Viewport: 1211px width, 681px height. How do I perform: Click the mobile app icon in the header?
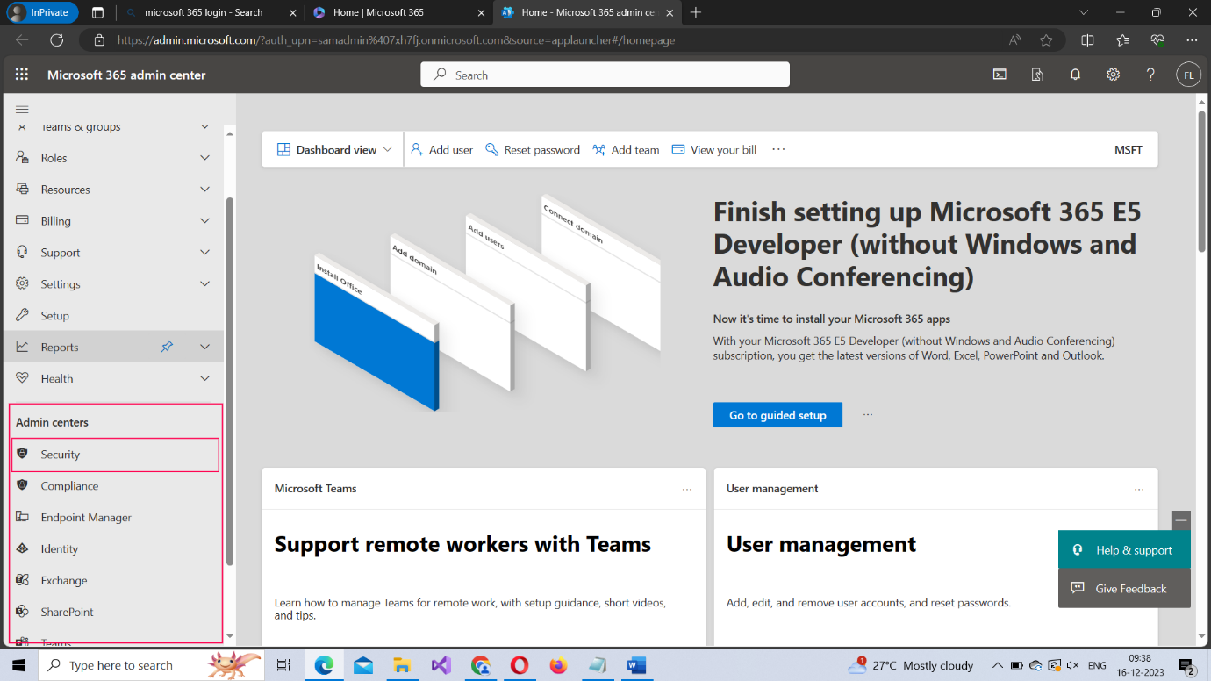1037,75
